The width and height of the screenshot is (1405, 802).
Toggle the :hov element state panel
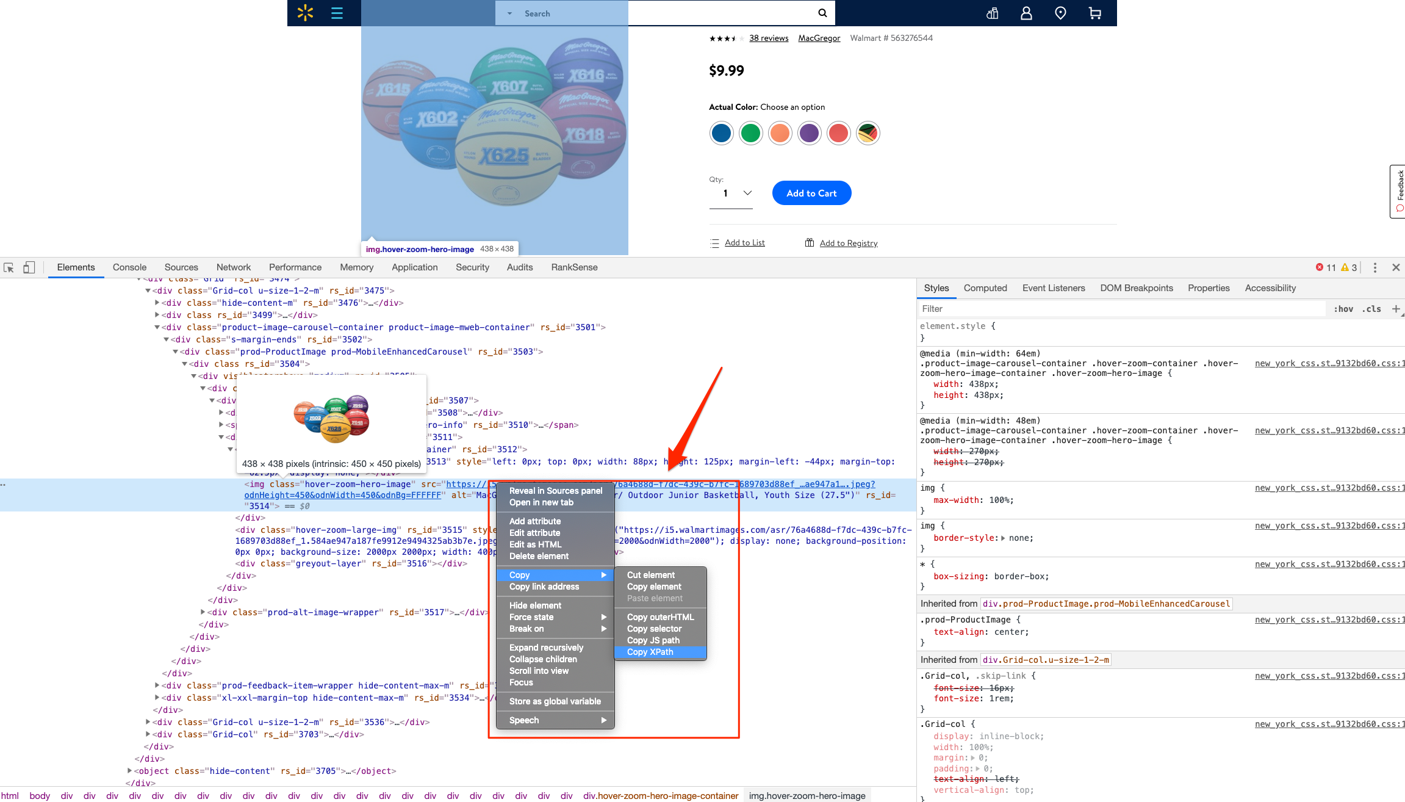(1343, 309)
